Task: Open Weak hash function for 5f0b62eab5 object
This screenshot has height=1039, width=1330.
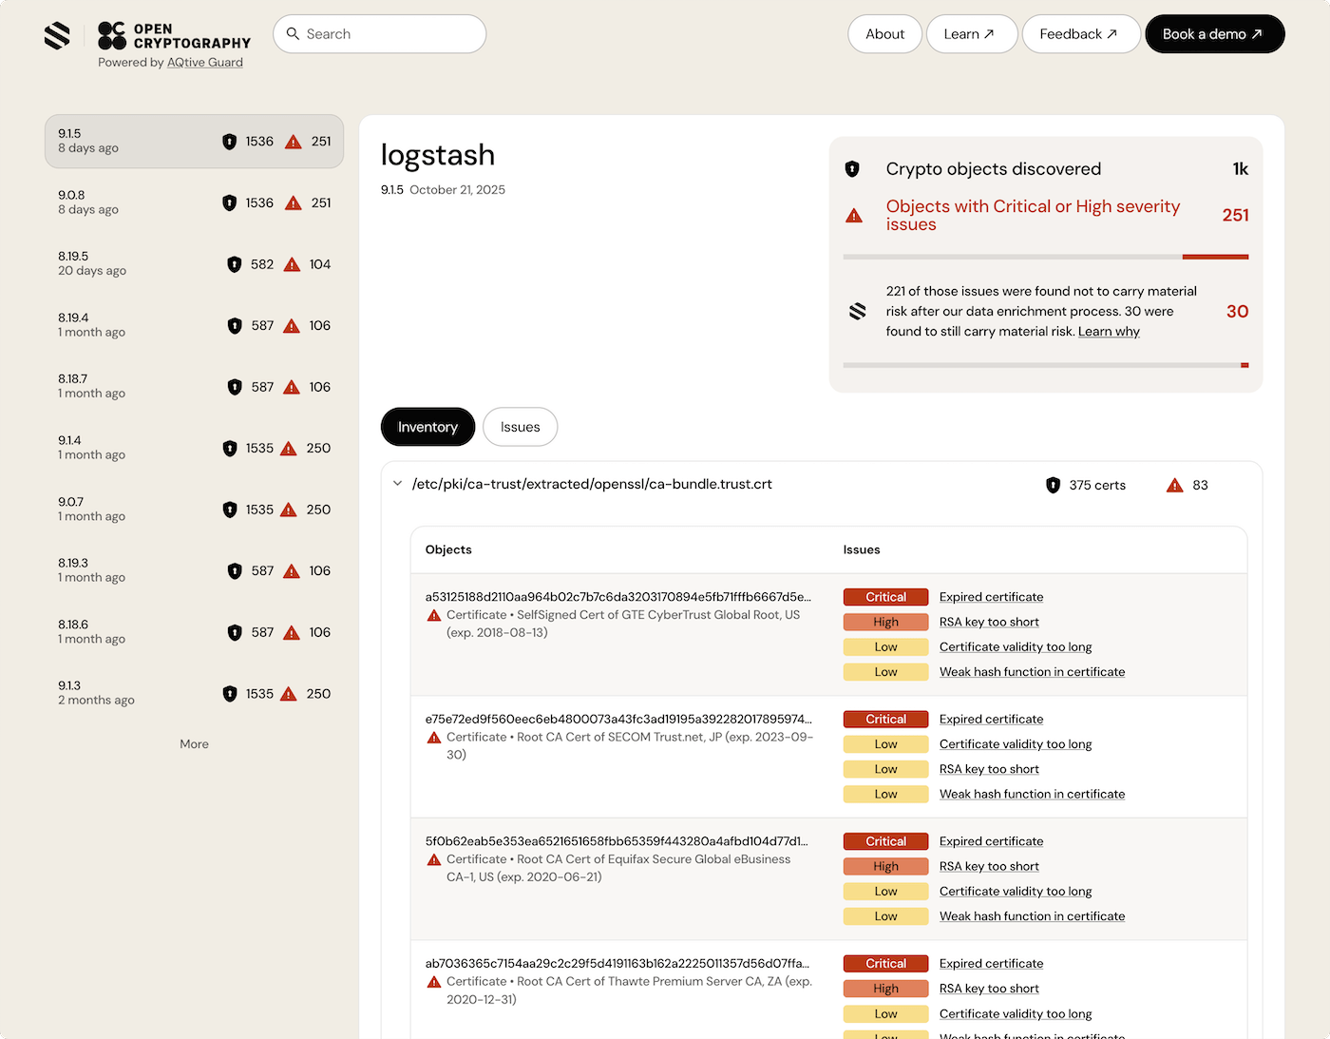Action: (1032, 916)
